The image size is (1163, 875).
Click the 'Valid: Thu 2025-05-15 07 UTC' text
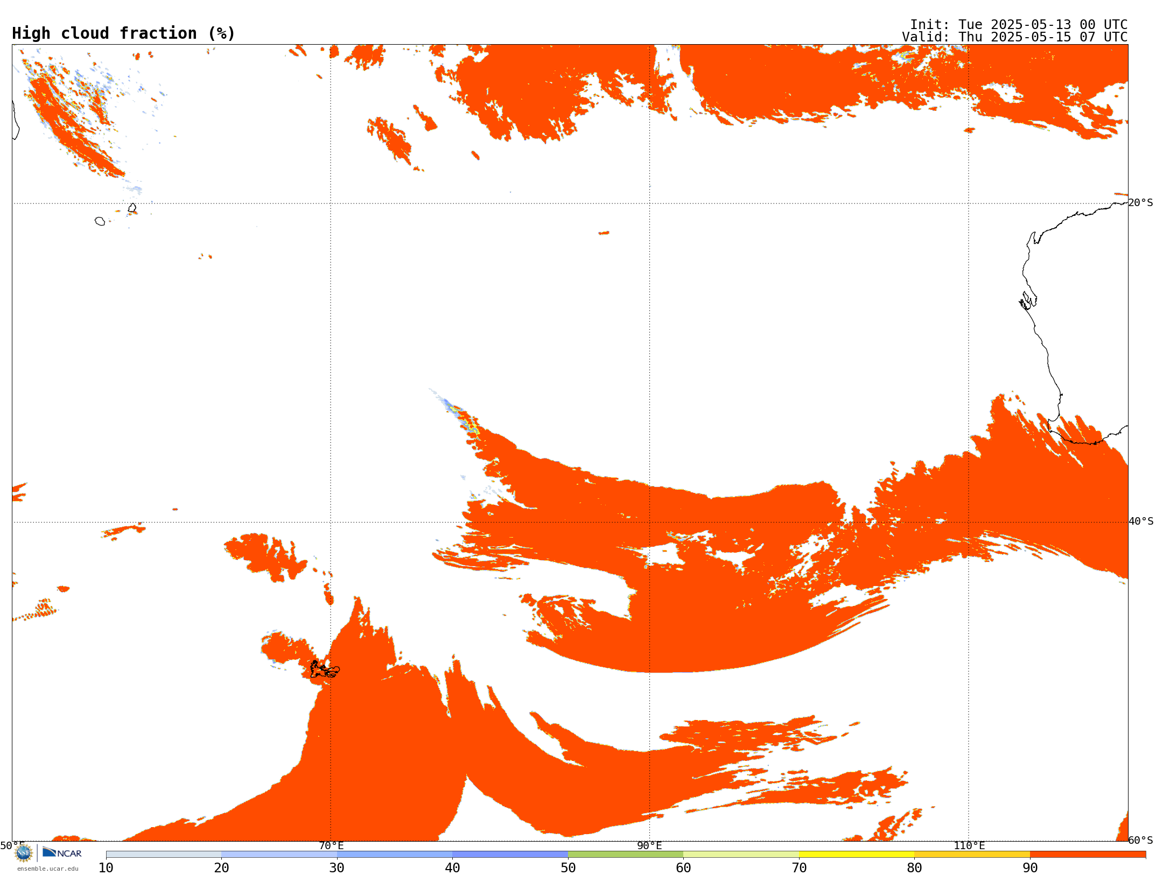click(x=1015, y=37)
